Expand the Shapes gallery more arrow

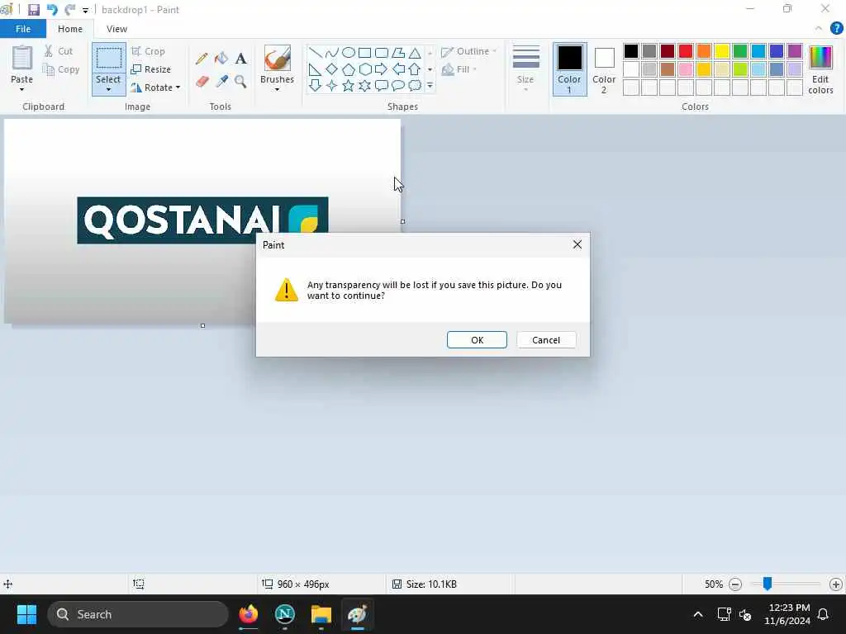point(430,86)
